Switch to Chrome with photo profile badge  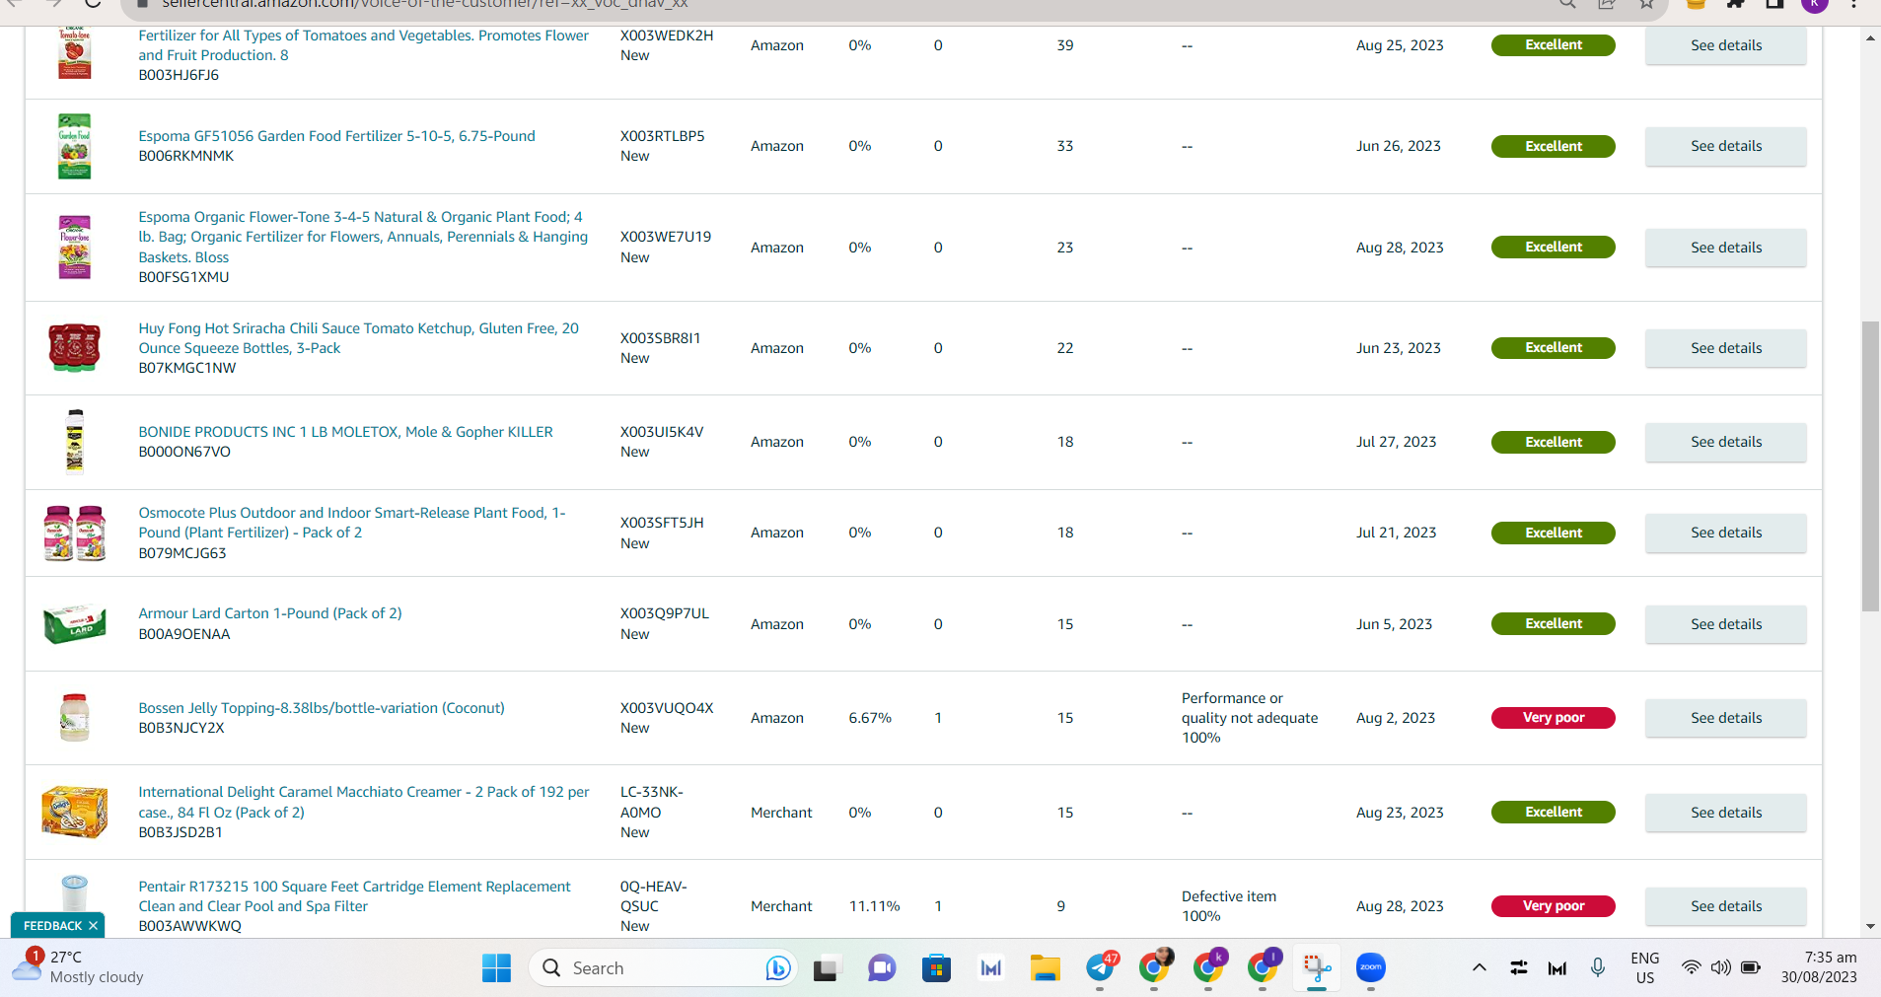pos(1155,967)
